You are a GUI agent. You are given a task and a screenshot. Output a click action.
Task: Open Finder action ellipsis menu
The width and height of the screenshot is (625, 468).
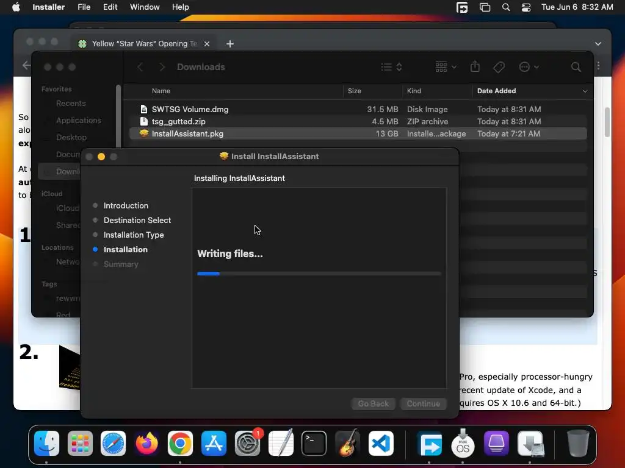pos(529,67)
